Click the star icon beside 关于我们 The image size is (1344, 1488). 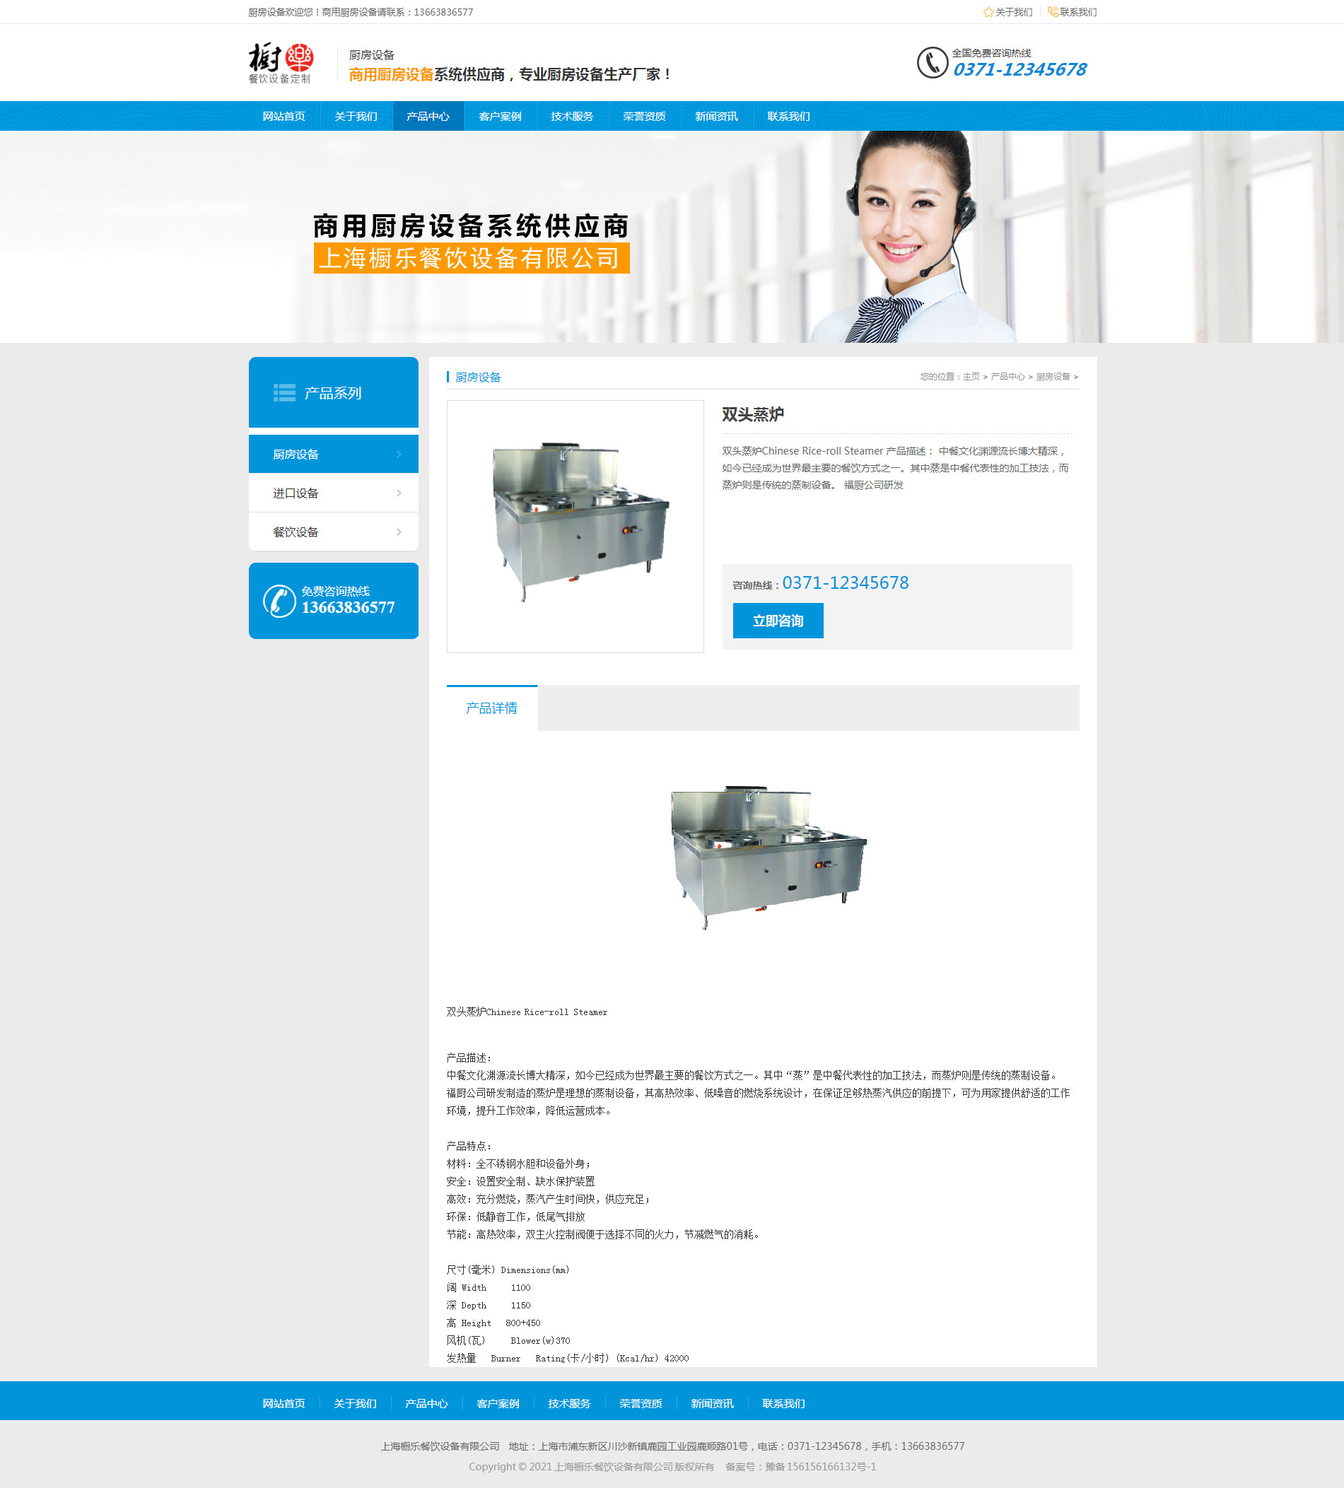point(988,13)
